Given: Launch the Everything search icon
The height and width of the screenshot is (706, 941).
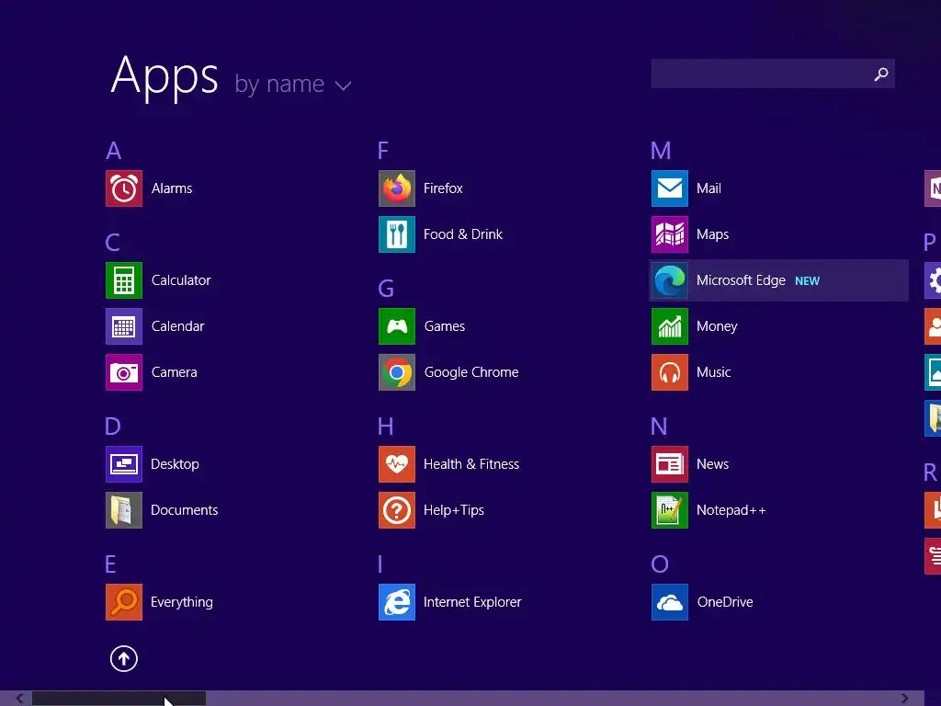Looking at the screenshot, I should click(124, 602).
